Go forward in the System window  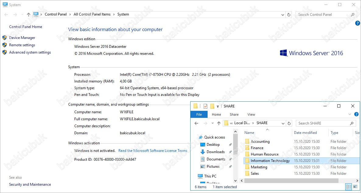15,15
